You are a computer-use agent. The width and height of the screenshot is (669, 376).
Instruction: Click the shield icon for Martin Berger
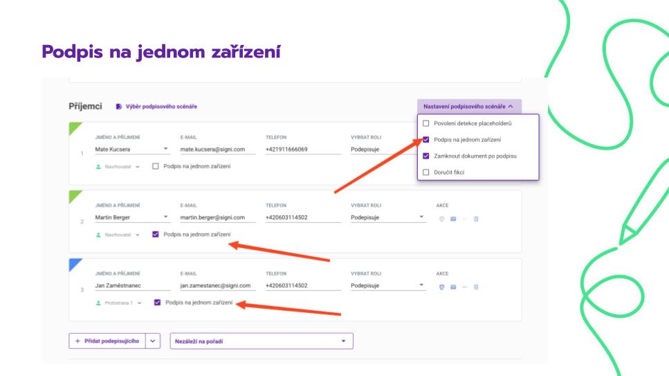tap(441, 218)
